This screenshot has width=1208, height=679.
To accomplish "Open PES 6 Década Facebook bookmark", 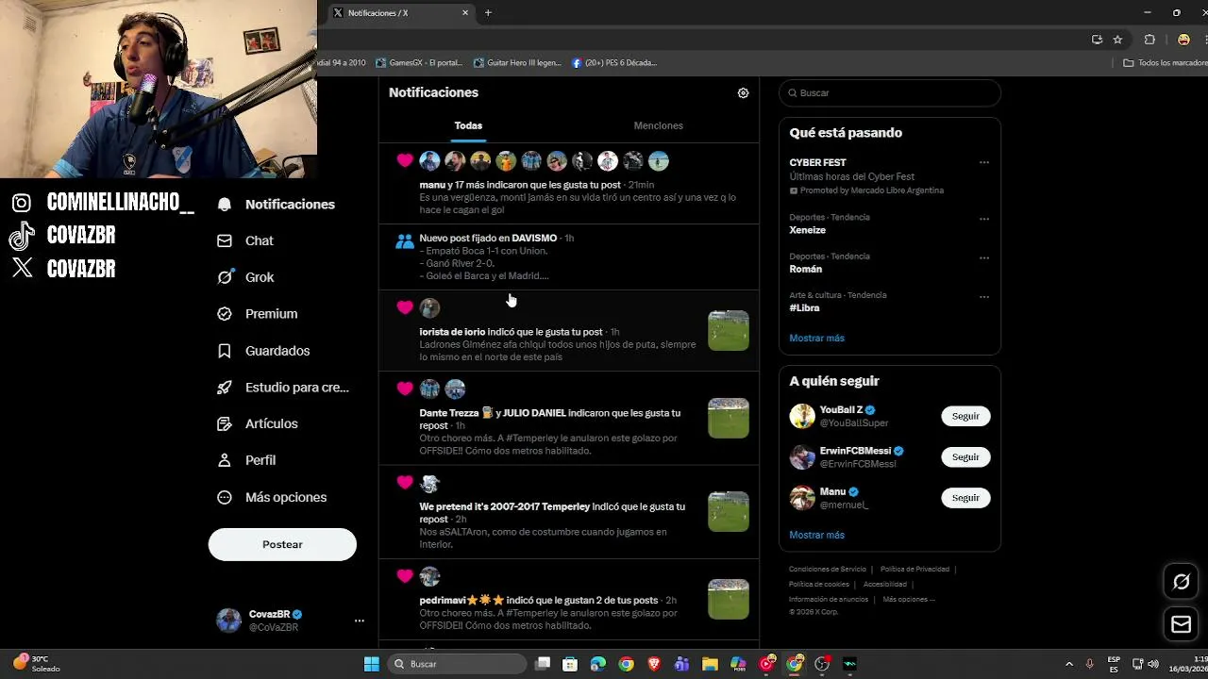I will [614, 63].
